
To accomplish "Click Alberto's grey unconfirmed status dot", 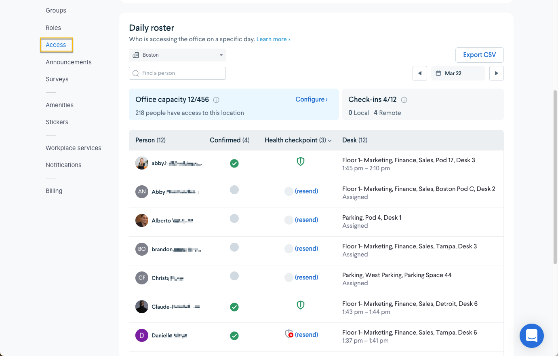I will point(234,218).
